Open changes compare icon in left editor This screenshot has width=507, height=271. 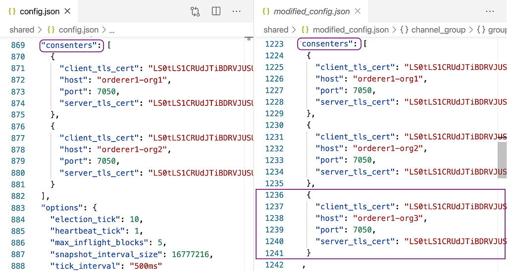point(195,12)
